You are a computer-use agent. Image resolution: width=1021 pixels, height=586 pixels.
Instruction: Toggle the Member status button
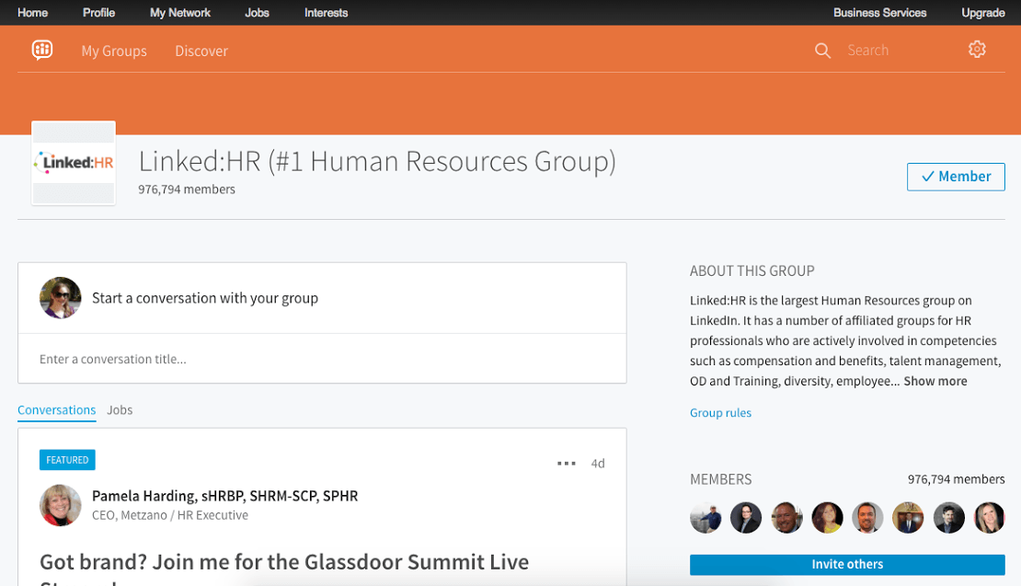click(956, 177)
